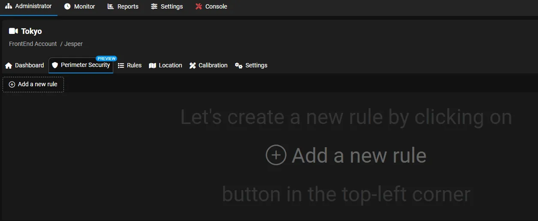The width and height of the screenshot is (538, 221).
Task: Switch to the Dashboard tab
Action: point(24,65)
